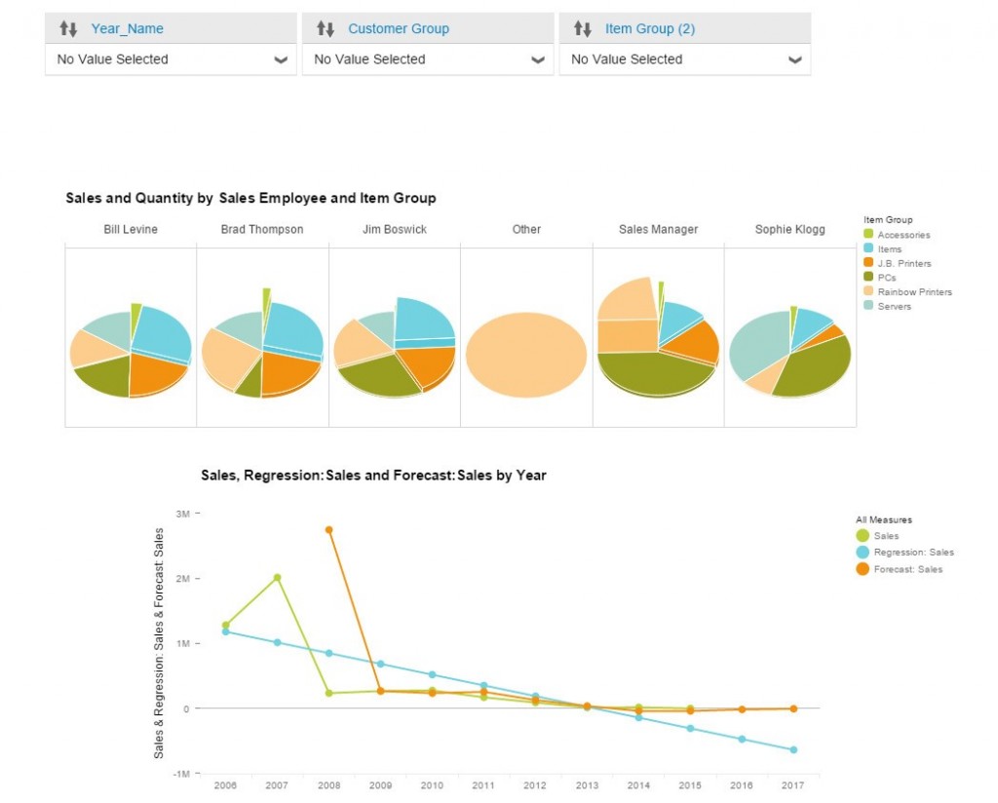998x803 pixels.
Task: Select the J.B. Printers legend marker
Action: pos(867,263)
